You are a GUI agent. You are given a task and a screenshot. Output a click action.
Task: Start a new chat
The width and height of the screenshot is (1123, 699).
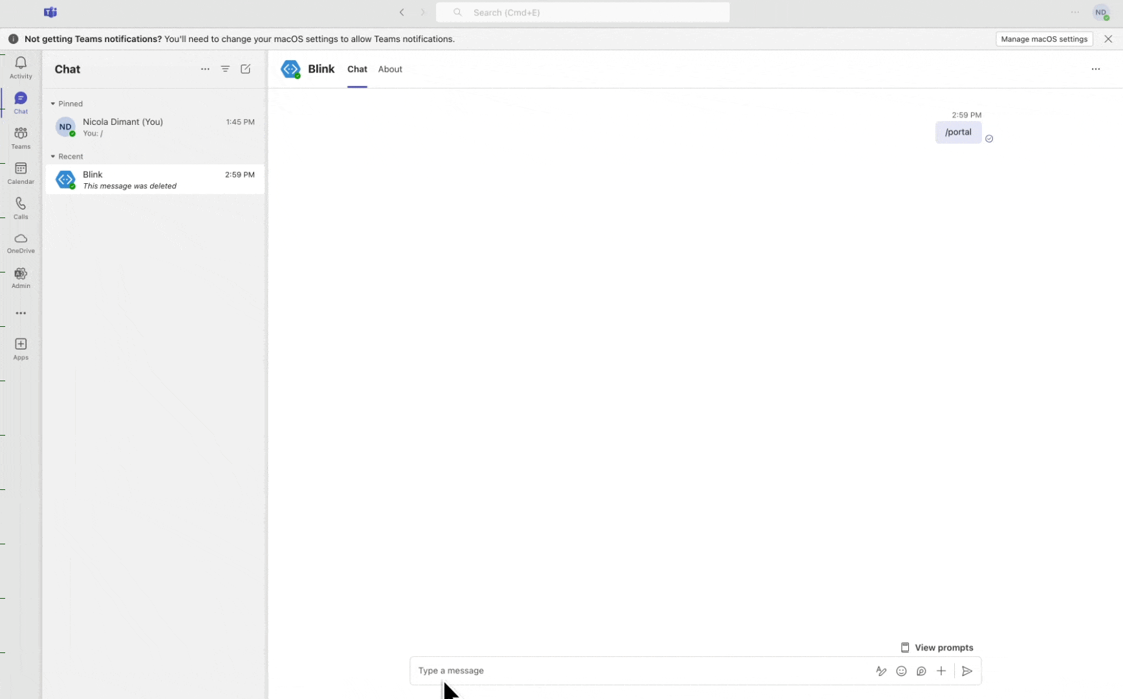246,69
